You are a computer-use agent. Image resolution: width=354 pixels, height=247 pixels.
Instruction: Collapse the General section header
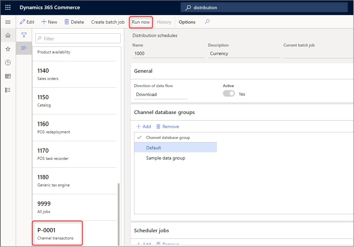242,71
